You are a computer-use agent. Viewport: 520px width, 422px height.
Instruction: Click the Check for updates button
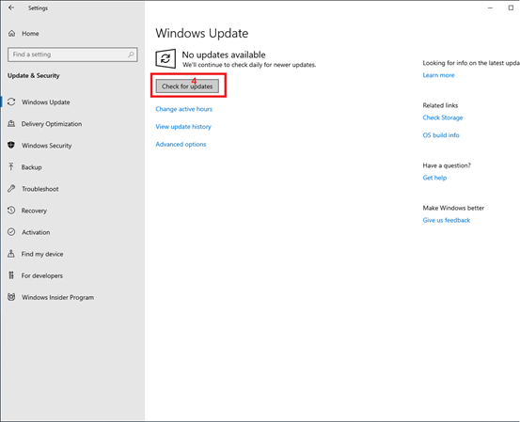tap(187, 86)
